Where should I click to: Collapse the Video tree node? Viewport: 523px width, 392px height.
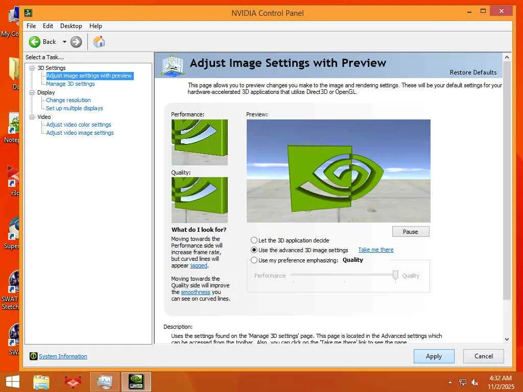(x=32, y=117)
